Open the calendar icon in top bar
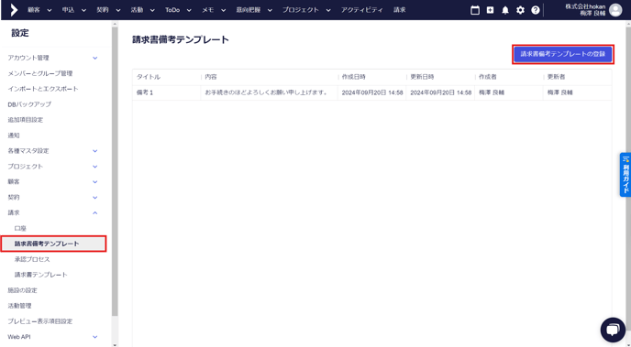Screen dimensions: 631x347 (x=475, y=10)
